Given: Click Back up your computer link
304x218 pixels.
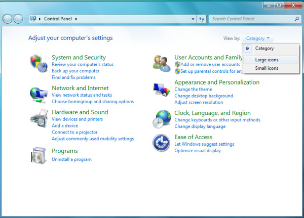Looking at the screenshot, I should tap(75, 71).
